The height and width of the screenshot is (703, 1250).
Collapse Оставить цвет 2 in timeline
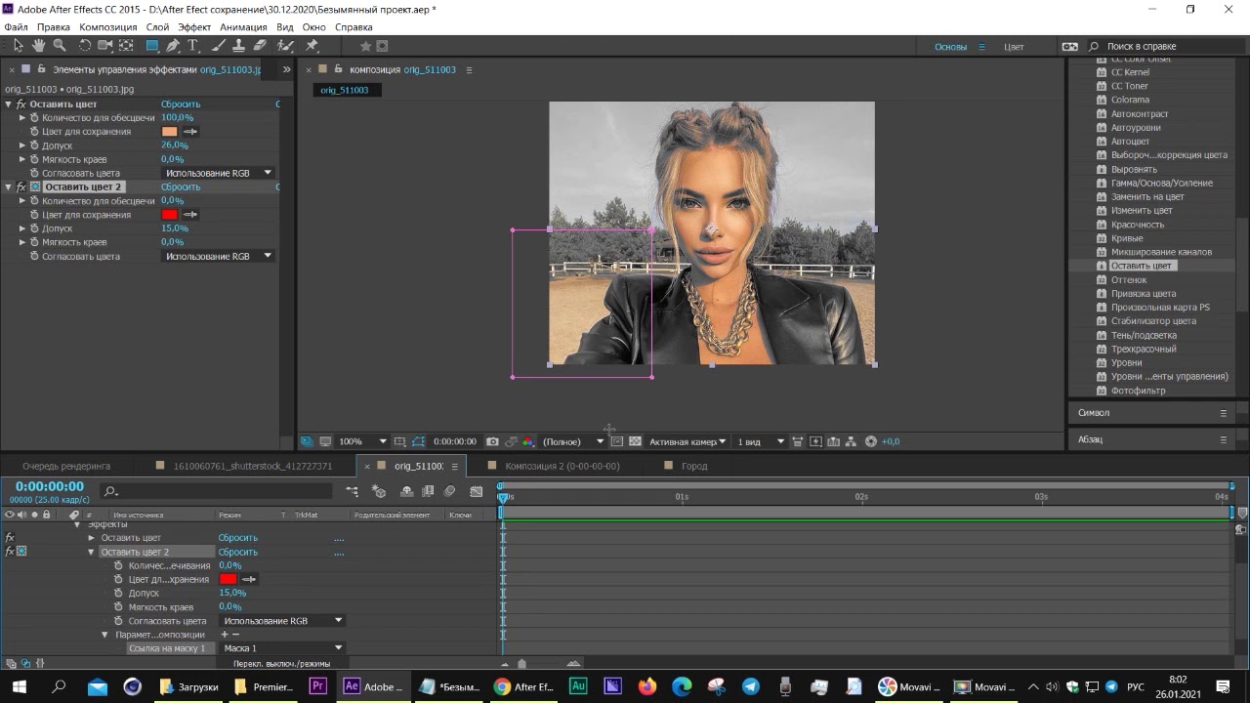coord(92,552)
